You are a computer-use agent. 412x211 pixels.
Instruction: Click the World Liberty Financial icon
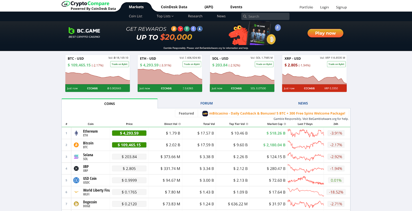coord(76,192)
